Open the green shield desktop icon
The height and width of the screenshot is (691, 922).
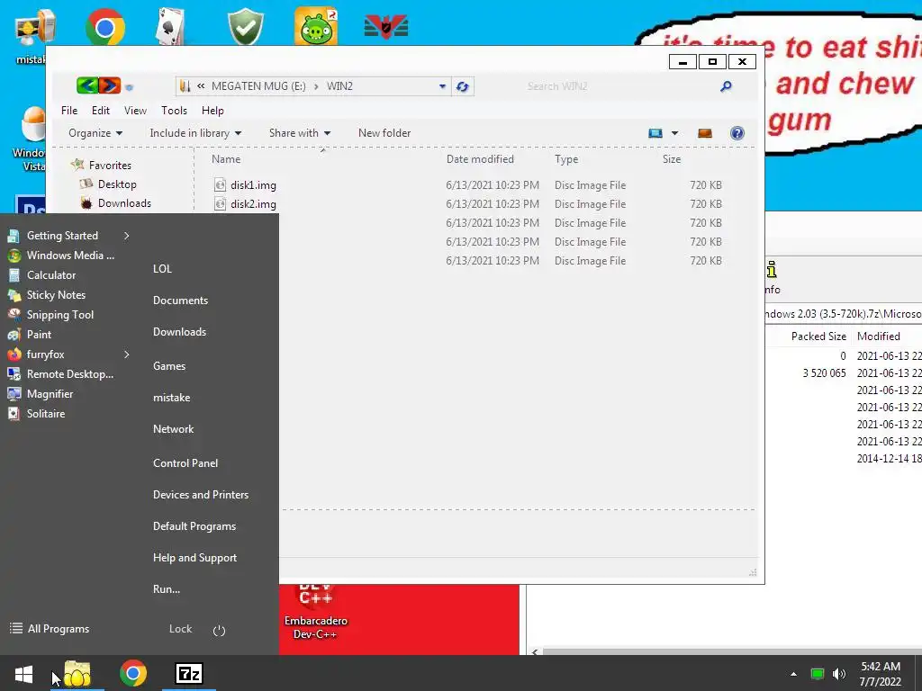(245, 26)
